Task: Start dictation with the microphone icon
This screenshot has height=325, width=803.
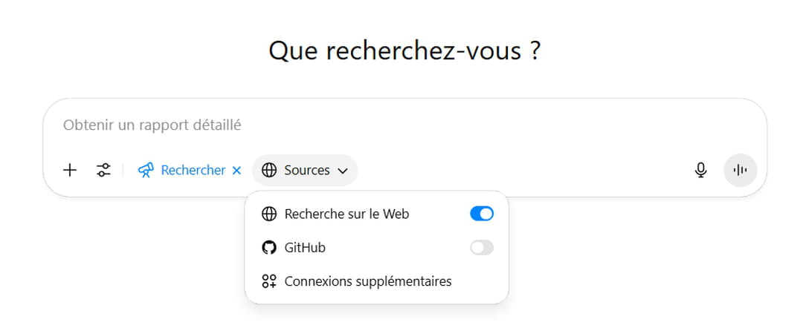Action: tap(700, 170)
